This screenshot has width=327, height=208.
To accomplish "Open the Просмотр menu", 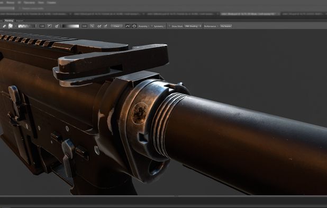I will pyautogui.click(x=29, y=3).
